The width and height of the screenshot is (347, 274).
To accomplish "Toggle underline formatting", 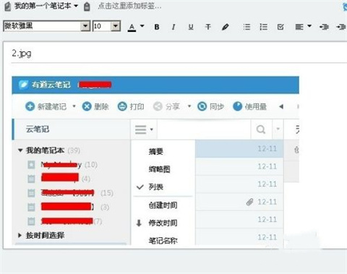I will [191, 27].
